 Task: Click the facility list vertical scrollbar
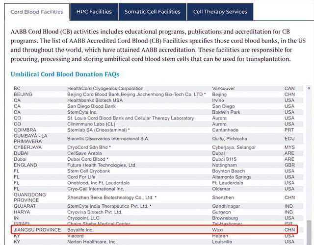click(308, 162)
